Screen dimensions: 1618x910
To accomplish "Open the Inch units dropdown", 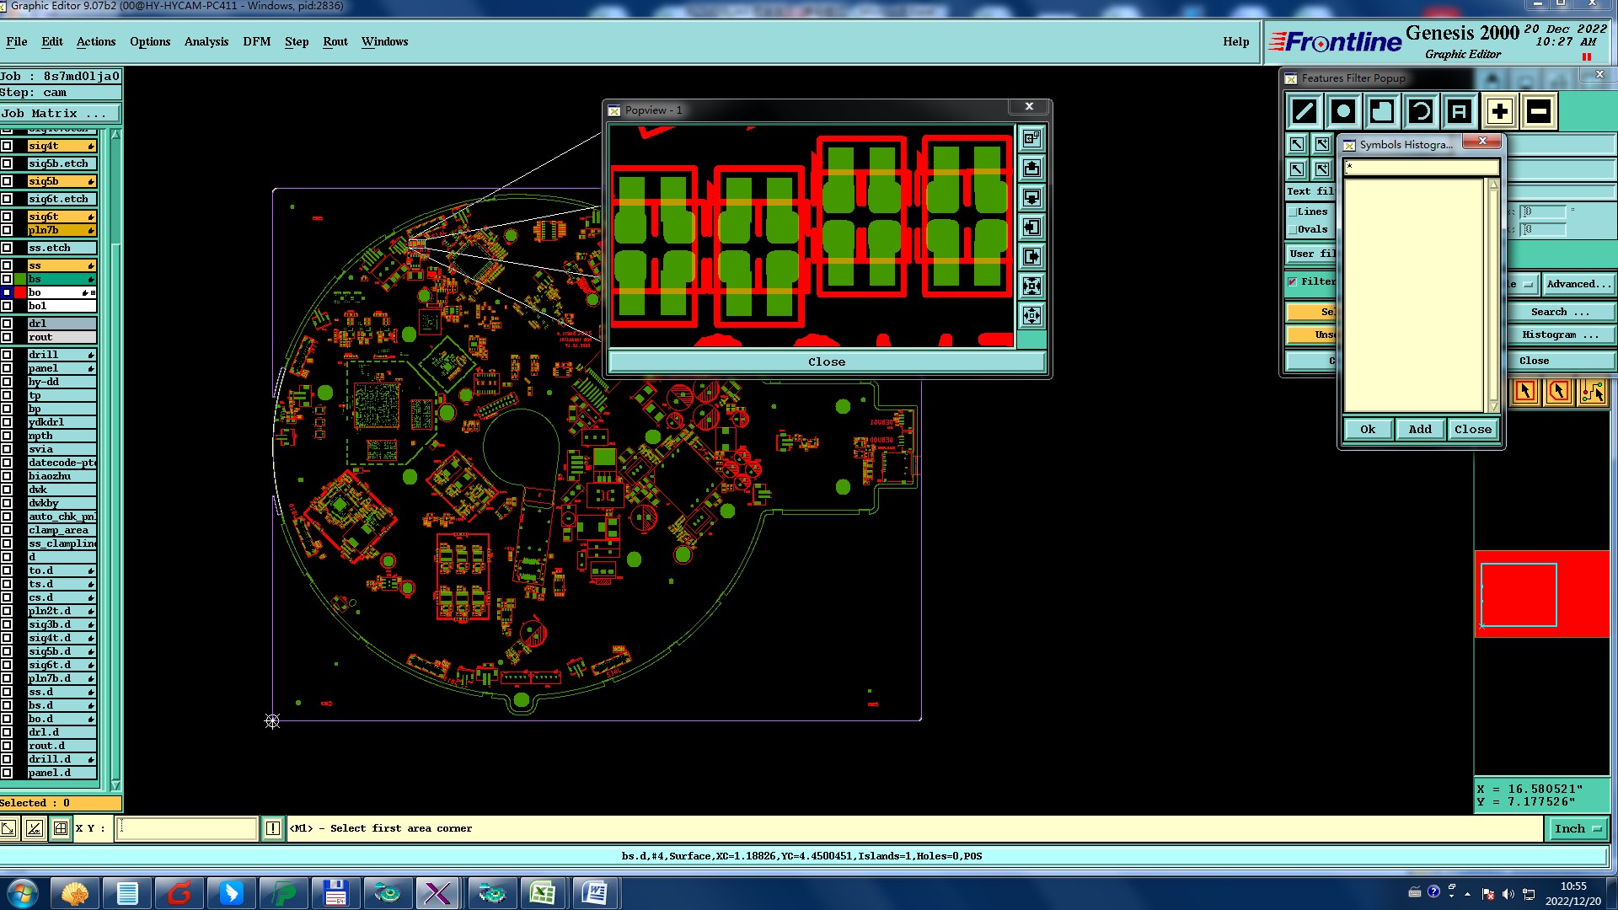I will [x=1577, y=829].
